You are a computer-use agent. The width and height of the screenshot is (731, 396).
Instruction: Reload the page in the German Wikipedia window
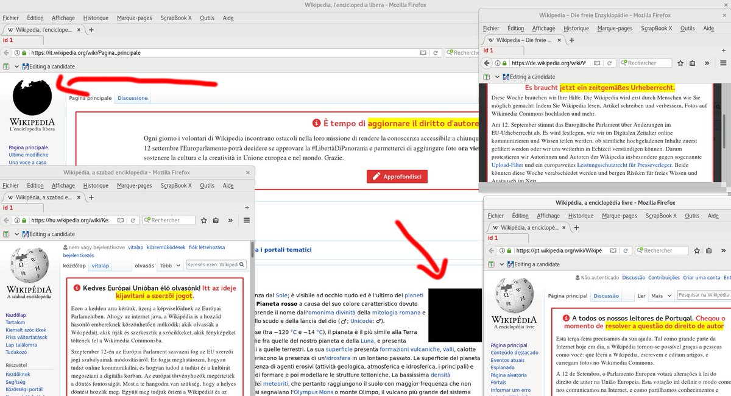click(x=610, y=63)
